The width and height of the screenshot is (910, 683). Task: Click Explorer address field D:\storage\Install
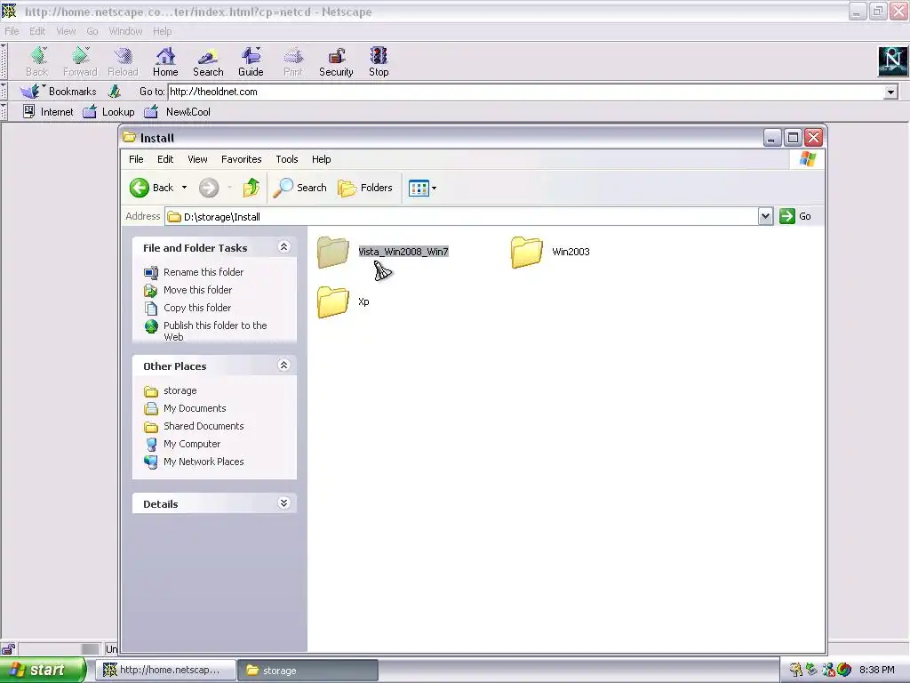462,217
